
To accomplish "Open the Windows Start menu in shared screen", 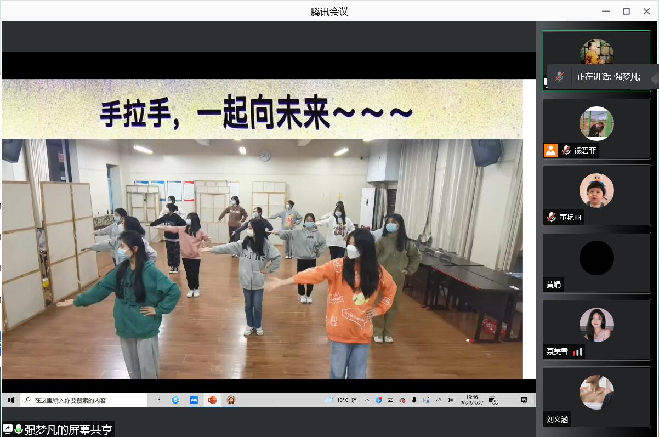I will [x=11, y=400].
